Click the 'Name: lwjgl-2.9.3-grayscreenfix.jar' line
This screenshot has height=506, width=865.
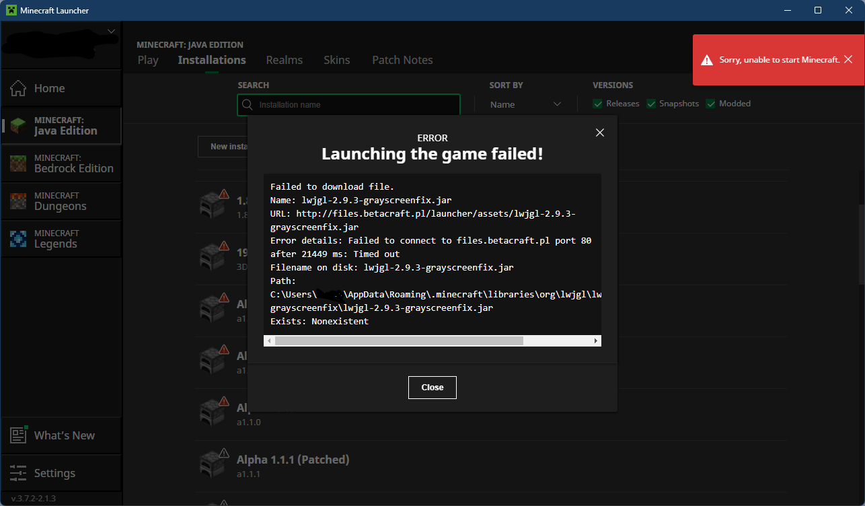coord(361,200)
